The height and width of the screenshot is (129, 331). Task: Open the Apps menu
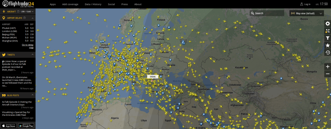[53, 4]
